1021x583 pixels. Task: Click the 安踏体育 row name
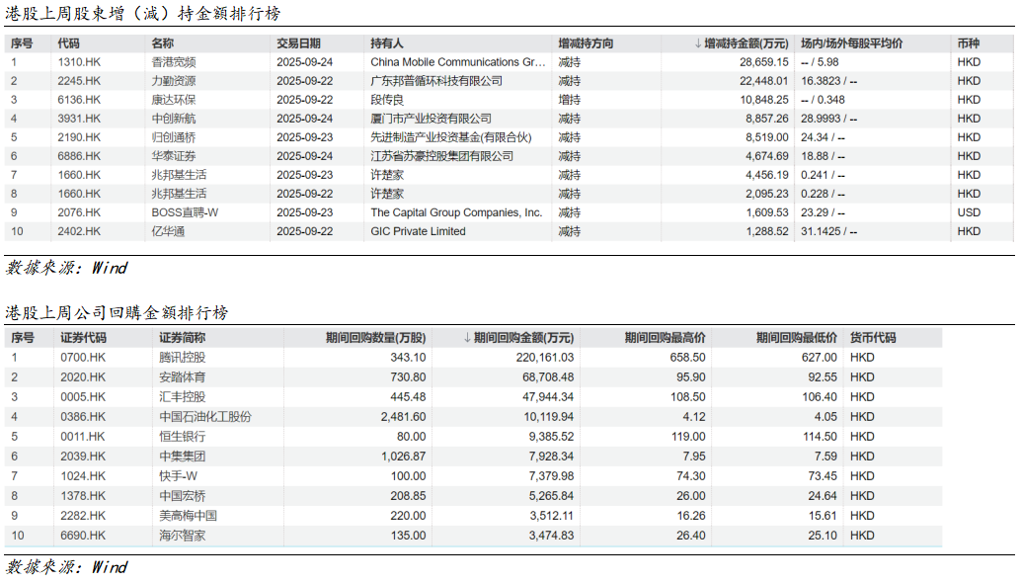tap(183, 376)
